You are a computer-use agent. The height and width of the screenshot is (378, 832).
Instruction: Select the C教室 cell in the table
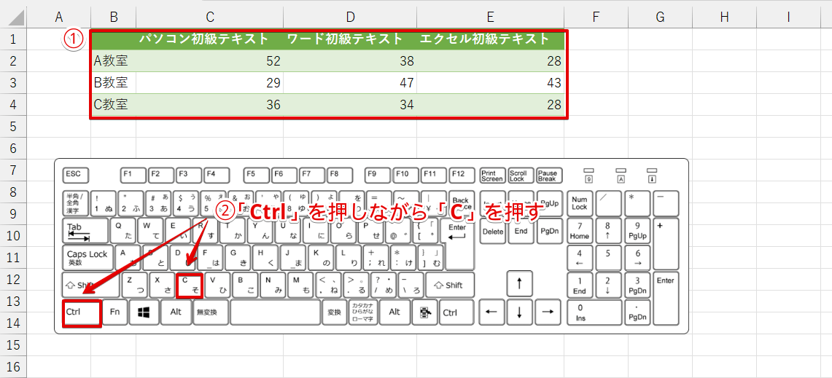click(x=111, y=105)
